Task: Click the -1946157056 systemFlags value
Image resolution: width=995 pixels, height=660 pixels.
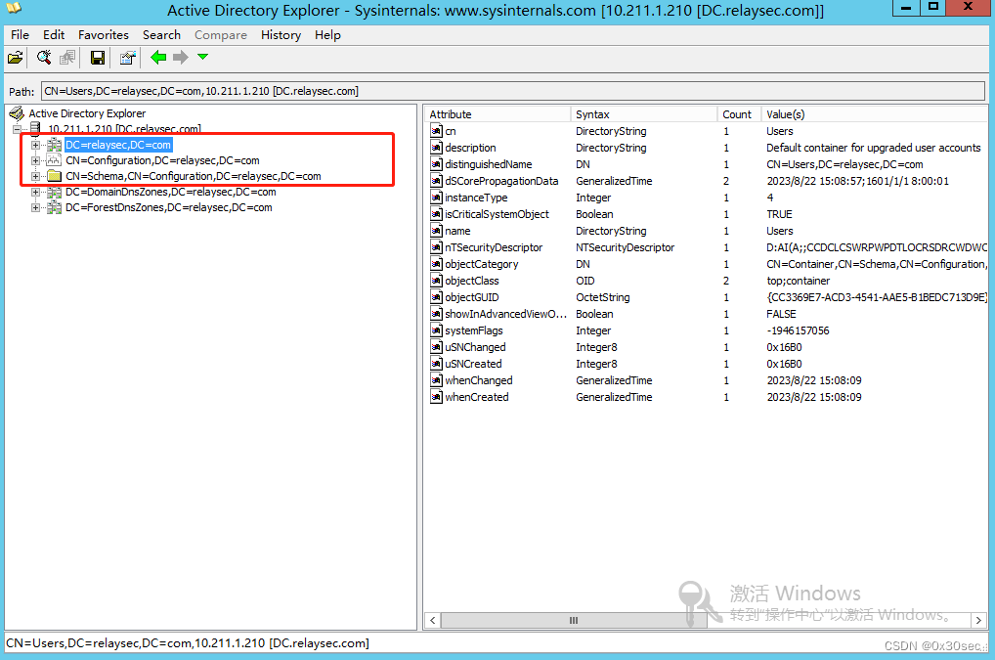Action: point(798,330)
